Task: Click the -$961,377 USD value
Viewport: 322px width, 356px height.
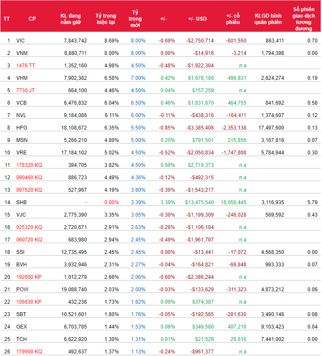Action: 202,352
